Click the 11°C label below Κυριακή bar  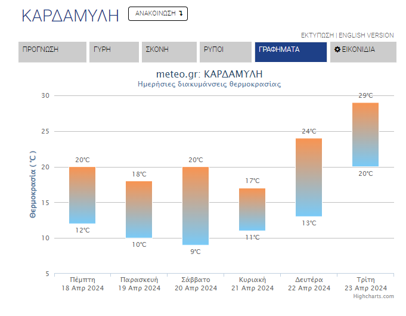point(252,237)
